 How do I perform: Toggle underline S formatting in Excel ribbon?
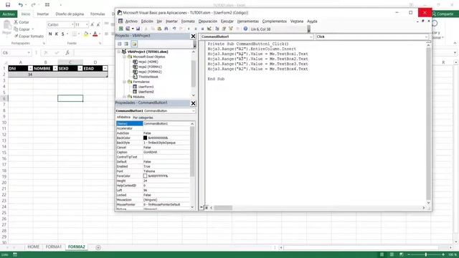click(x=62, y=34)
